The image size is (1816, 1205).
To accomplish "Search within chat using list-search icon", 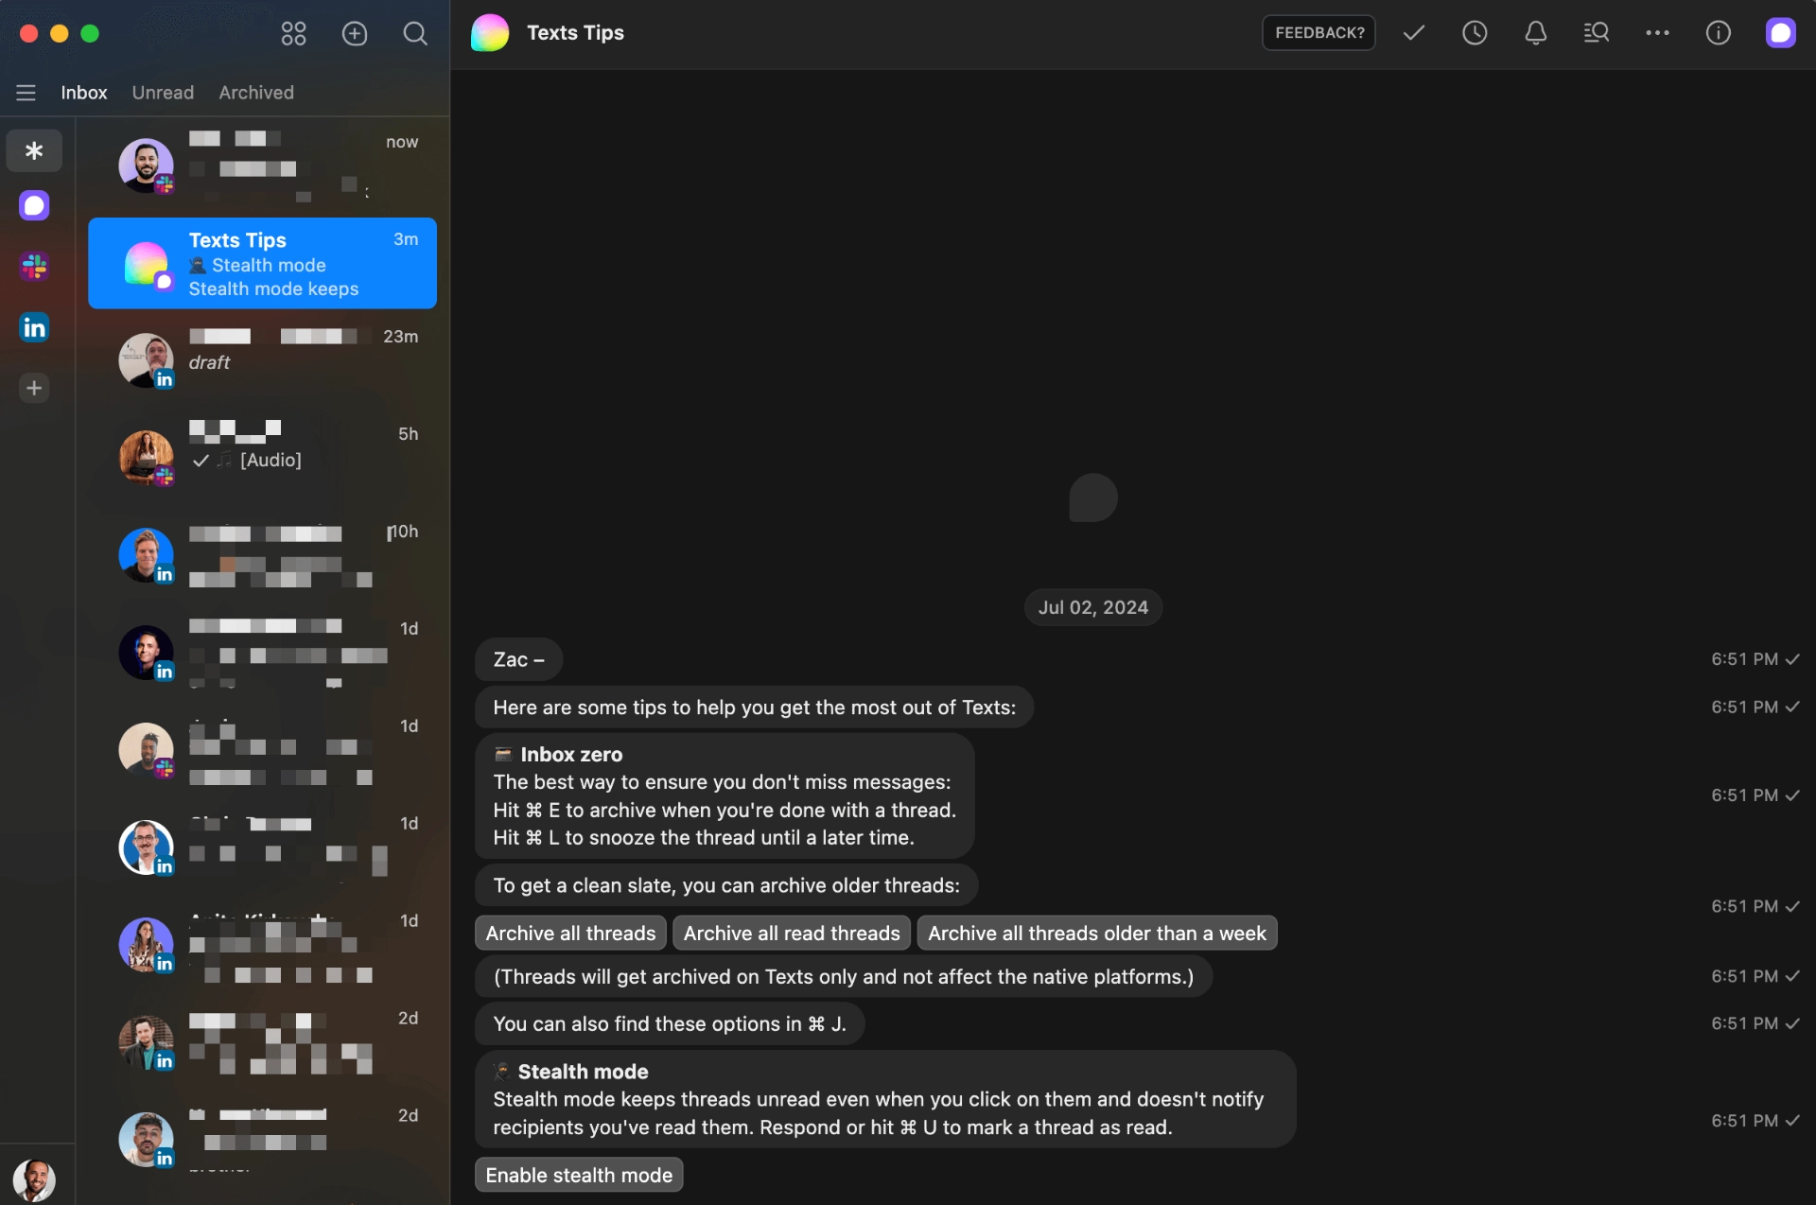I will (1597, 33).
